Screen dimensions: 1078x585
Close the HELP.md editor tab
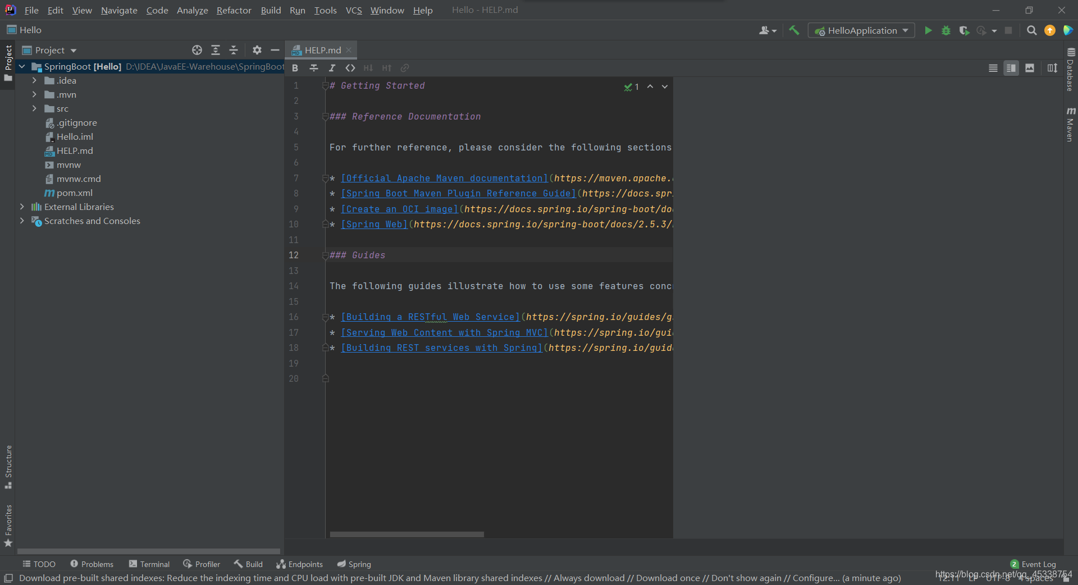point(349,50)
